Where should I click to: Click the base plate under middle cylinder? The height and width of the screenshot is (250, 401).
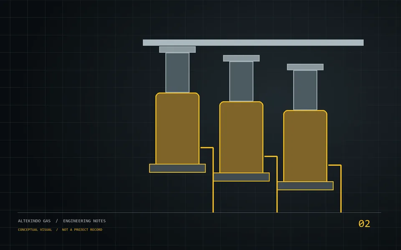(241, 177)
